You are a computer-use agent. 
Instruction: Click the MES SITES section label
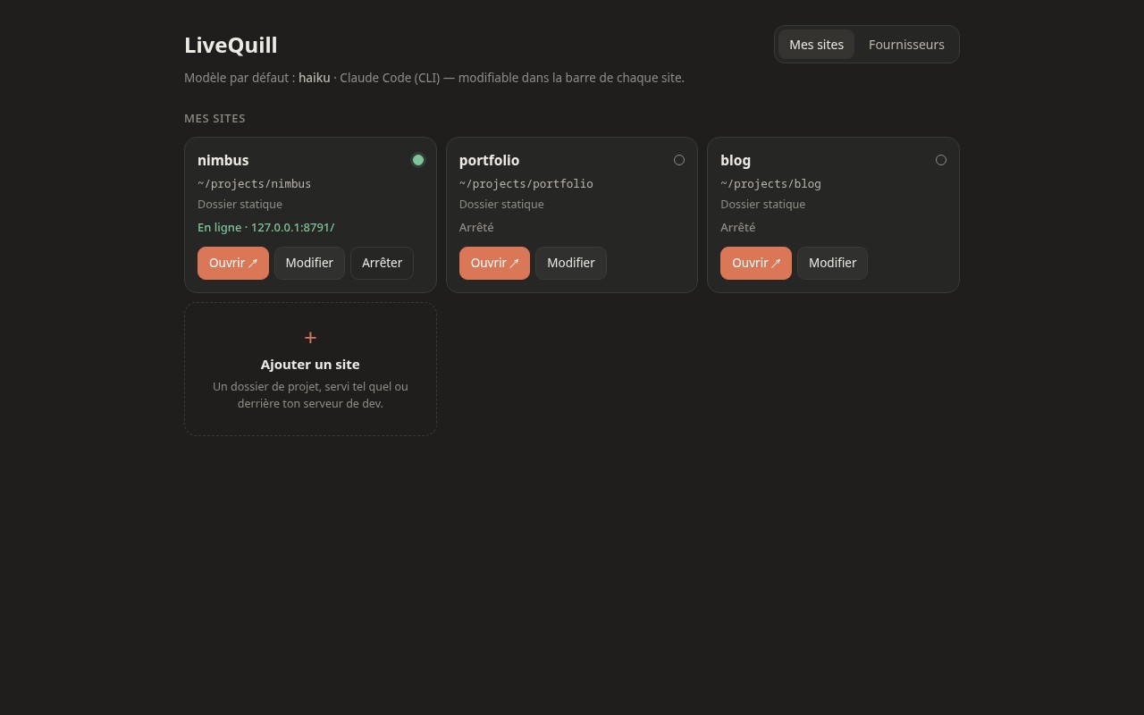click(x=214, y=118)
